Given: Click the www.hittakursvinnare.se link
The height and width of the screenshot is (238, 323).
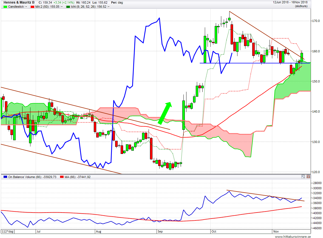Looking at the screenshot, I should [293, 237].
